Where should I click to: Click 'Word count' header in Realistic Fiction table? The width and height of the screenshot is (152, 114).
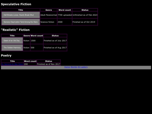point(37,35)
